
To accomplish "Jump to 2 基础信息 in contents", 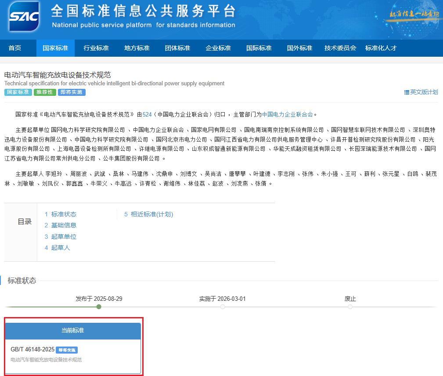I will [61, 225].
